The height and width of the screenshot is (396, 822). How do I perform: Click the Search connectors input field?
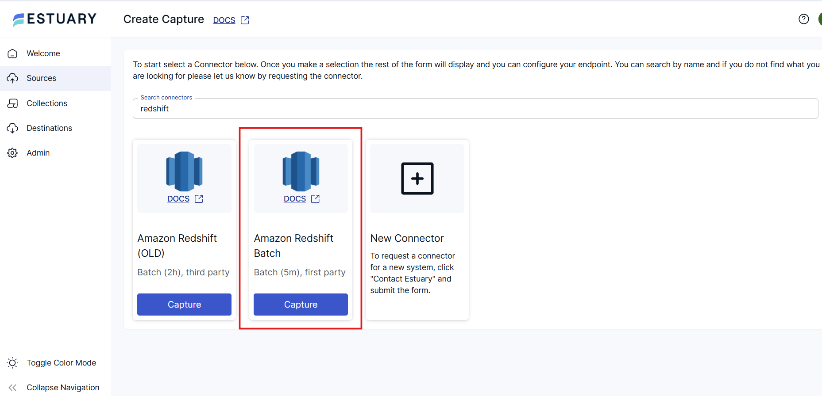(475, 109)
